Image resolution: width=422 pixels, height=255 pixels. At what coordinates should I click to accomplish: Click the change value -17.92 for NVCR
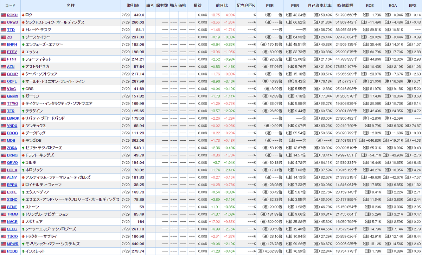point(214,221)
